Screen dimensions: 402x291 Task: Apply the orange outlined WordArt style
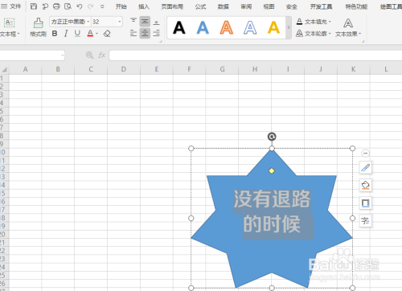[226, 27]
